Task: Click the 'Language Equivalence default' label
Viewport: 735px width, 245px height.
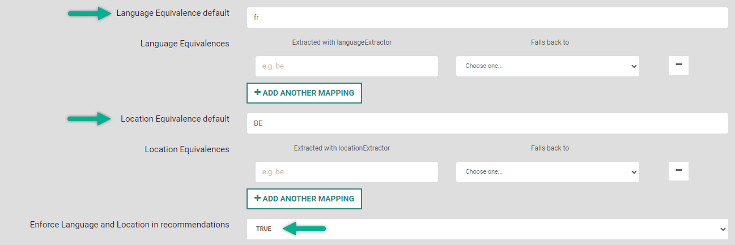Action: 173,13
